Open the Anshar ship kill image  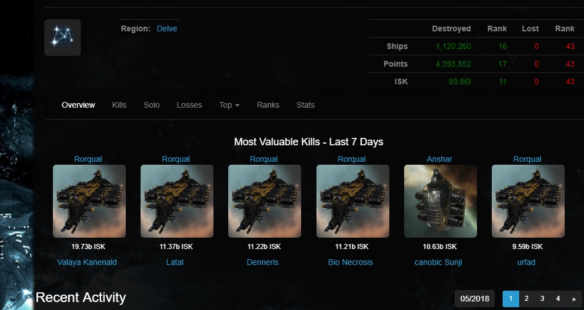(440, 201)
